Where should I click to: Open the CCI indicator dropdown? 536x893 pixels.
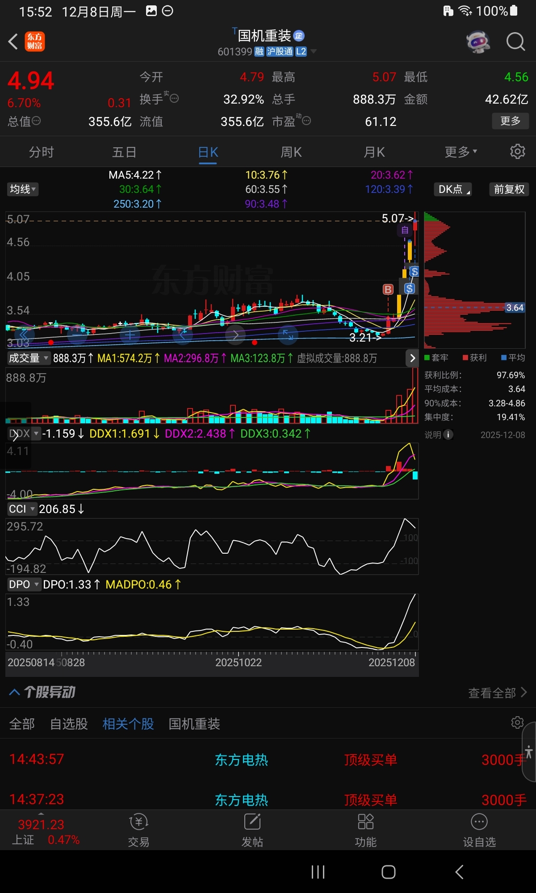[x=21, y=509]
